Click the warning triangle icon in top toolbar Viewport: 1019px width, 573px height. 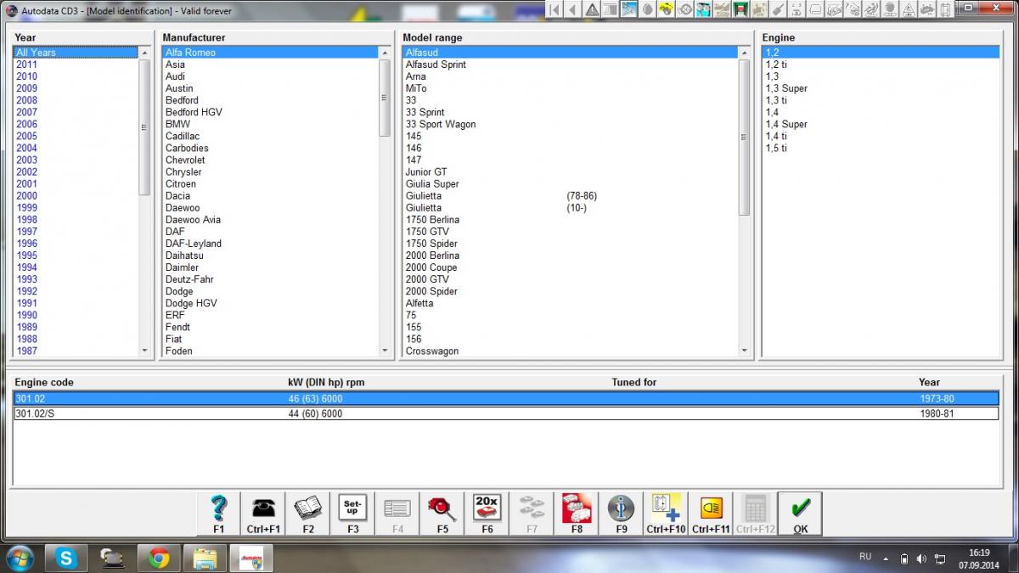tap(592, 9)
